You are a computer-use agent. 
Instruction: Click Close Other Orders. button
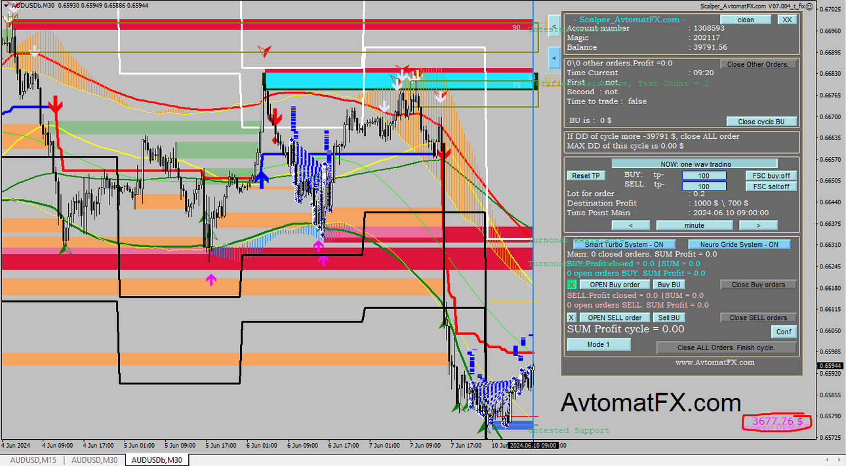(x=759, y=64)
